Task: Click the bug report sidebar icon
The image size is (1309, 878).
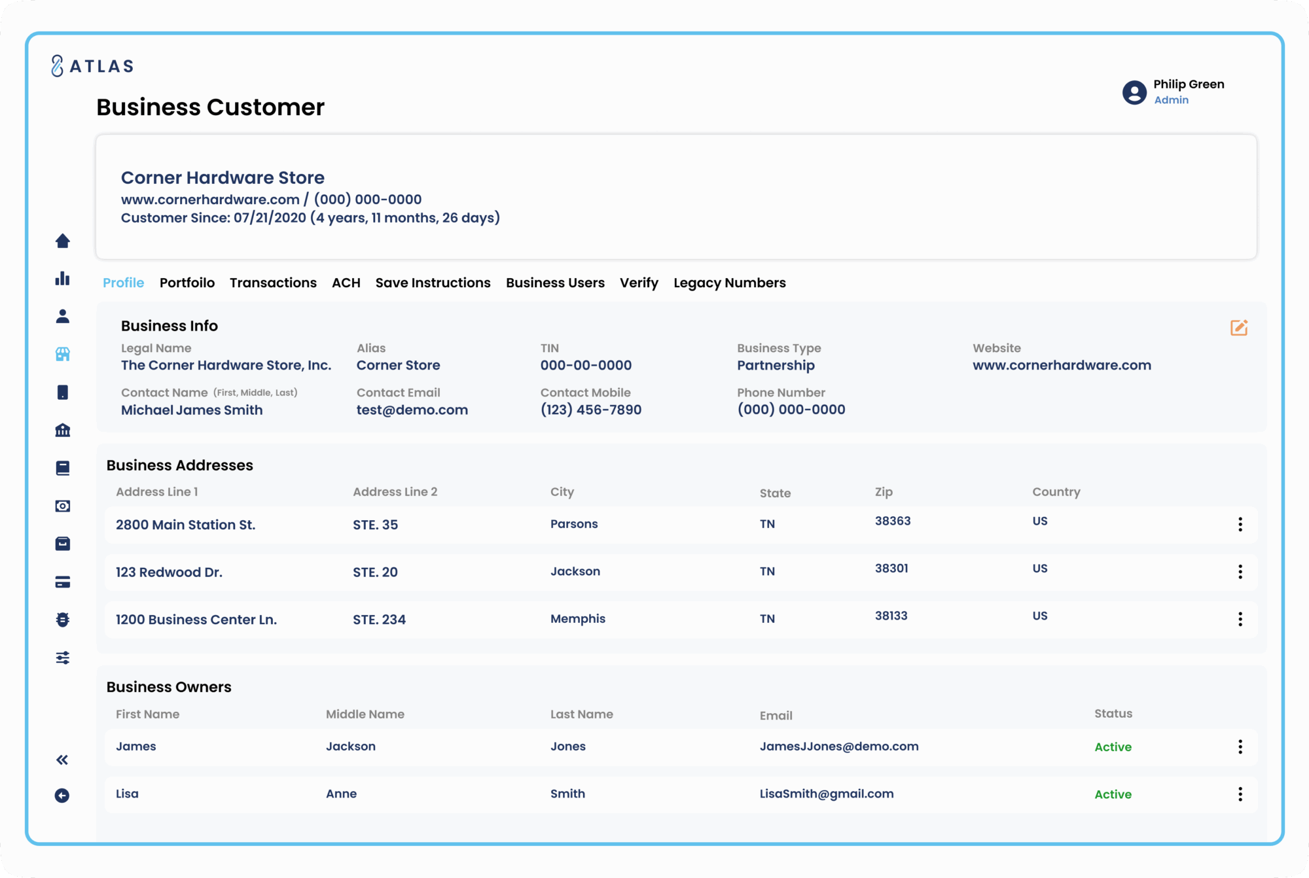Action: (x=63, y=620)
